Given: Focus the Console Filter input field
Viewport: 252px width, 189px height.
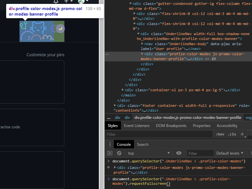Looking at the screenshot, I should [x=200, y=153].
